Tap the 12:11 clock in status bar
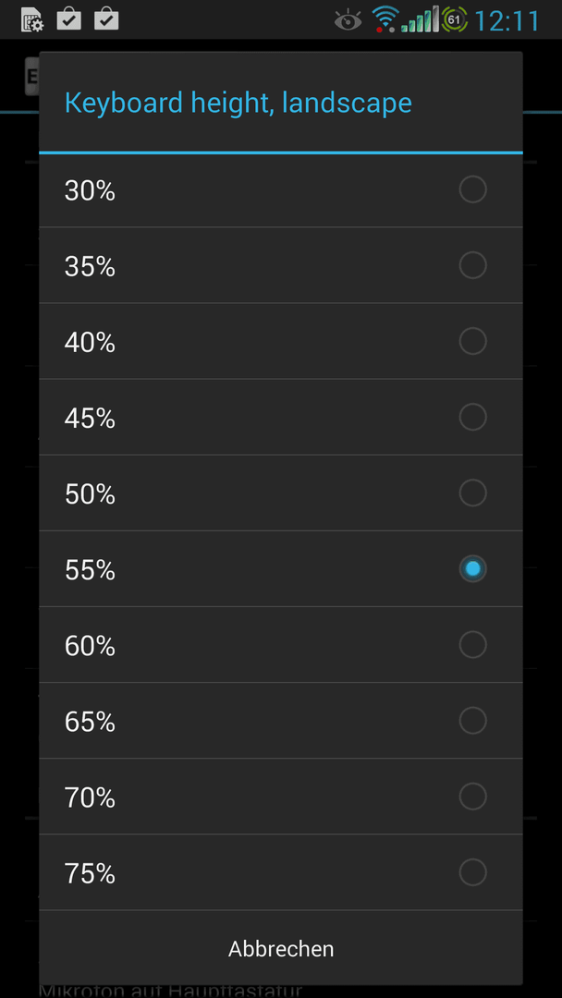The width and height of the screenshot is (562, 998). coord(507,20)
